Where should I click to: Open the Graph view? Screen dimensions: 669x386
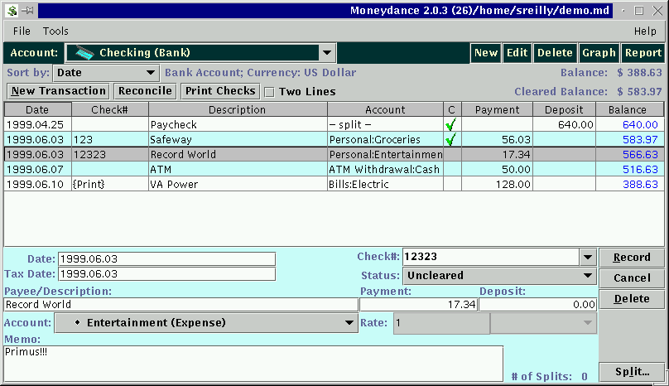[x=599, y=53]
